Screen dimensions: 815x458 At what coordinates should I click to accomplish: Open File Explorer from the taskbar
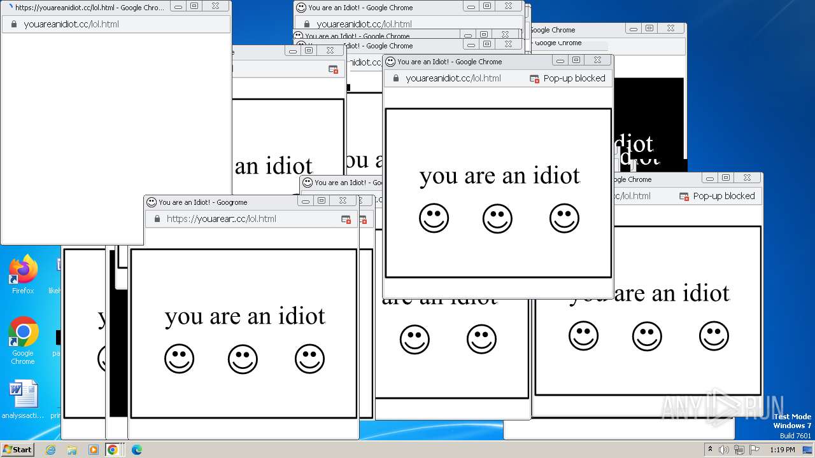(x=72, y=450)
